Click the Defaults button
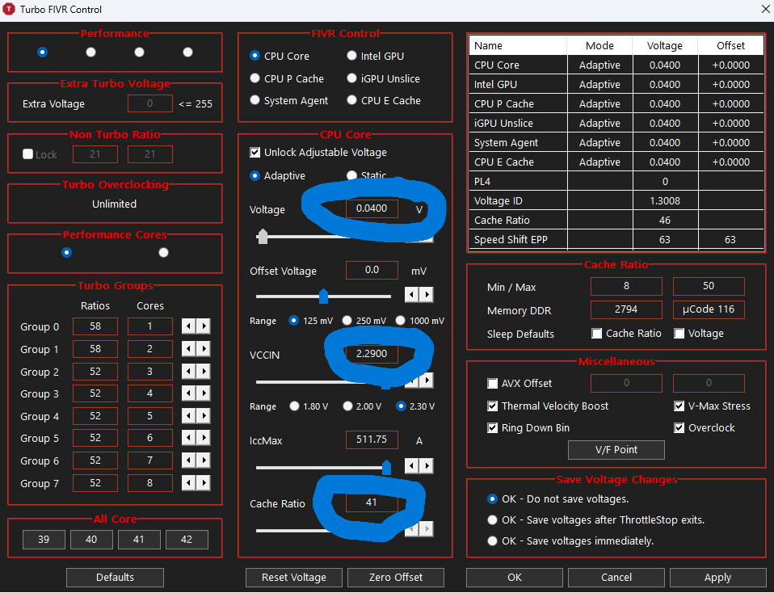 click(x=115, y=577)
